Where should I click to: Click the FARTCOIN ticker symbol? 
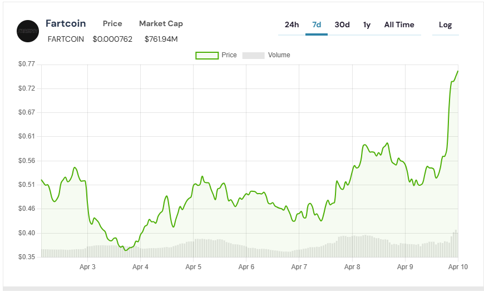[x=66, y=39]
